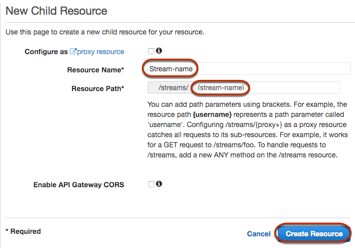The image size is (355, 248).
Task: Open the proxy resource documentation link
Action: 100,52
